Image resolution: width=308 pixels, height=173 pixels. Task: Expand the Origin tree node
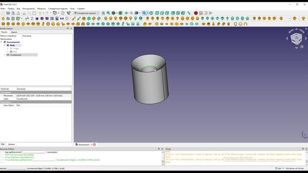click(8, 49)
